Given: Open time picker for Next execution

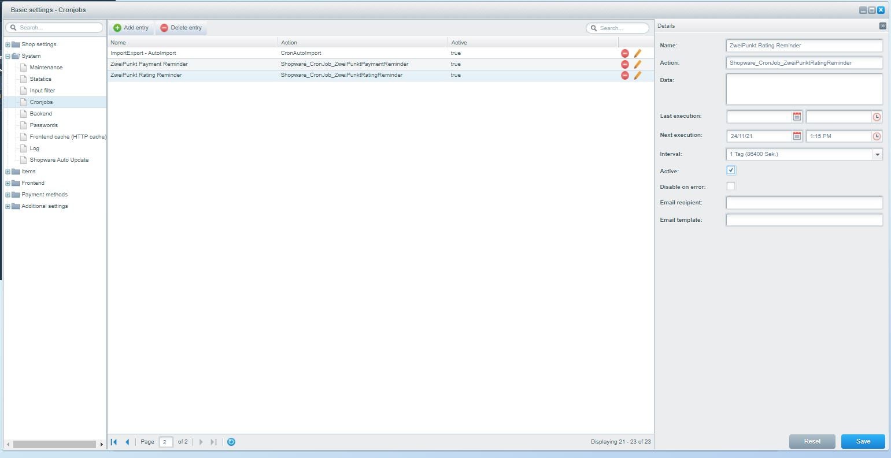Looking at the screenshot, I should tap(877, 136).
